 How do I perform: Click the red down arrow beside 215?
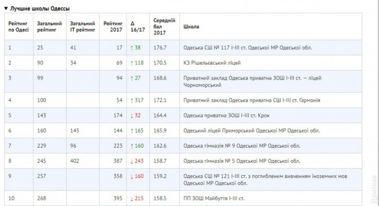click(x=132, y=198)
